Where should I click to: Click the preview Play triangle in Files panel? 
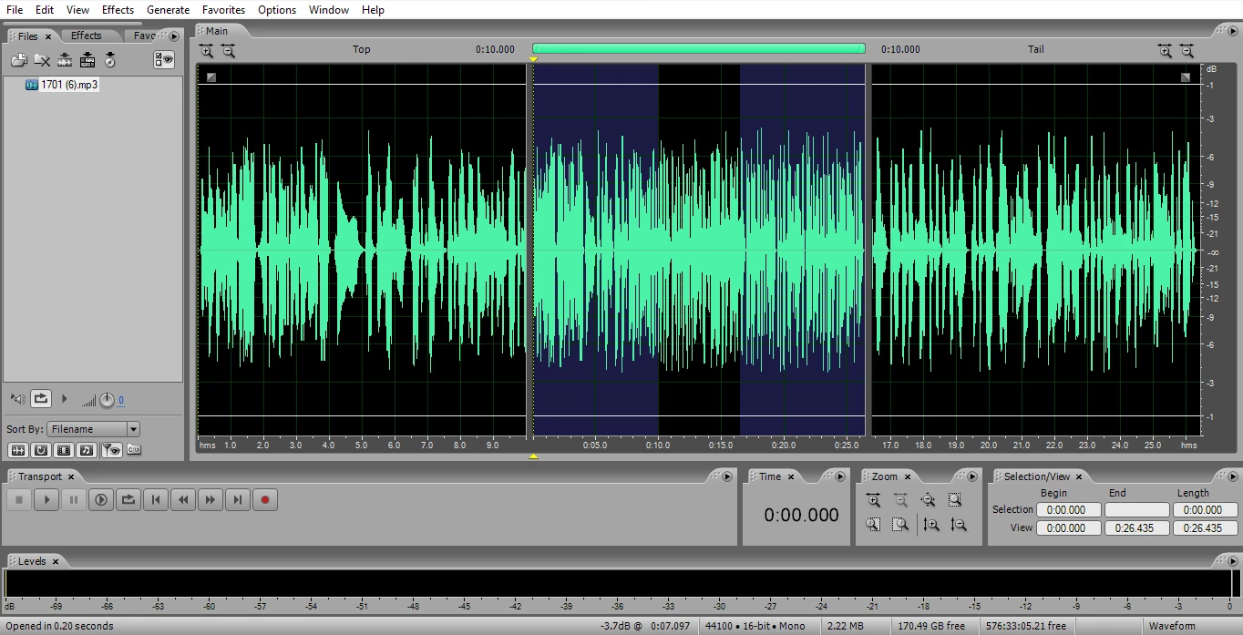(64, 399)
